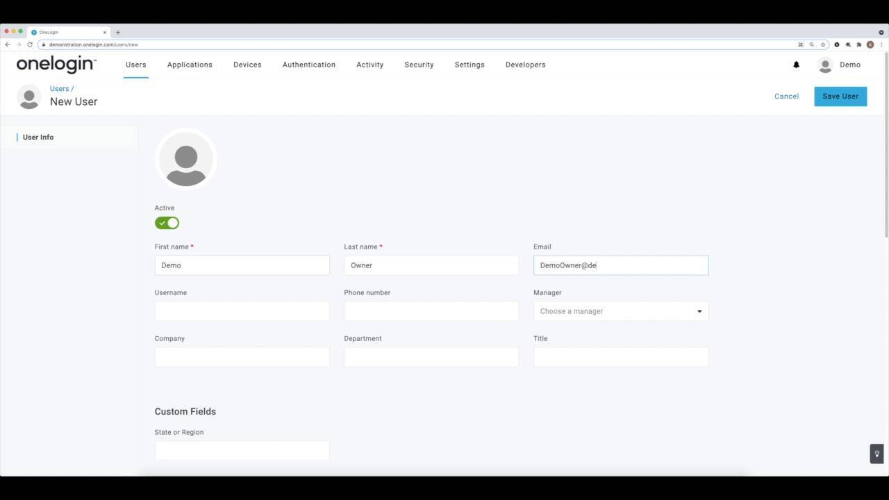889x500 pixels.
Task: Toggle off the Active switch
Action: [x=166, y=222]
